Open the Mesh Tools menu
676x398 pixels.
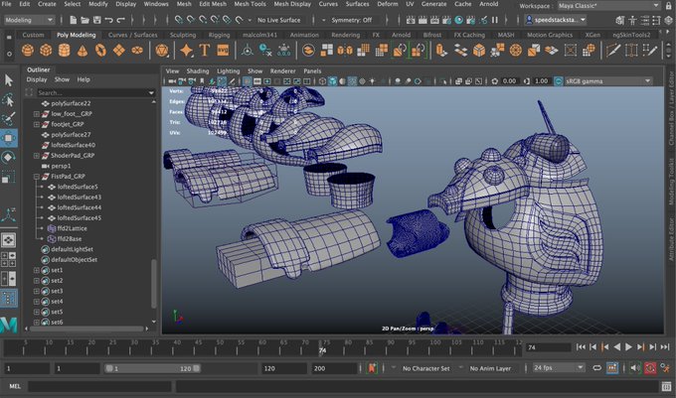tap(251, 4)
